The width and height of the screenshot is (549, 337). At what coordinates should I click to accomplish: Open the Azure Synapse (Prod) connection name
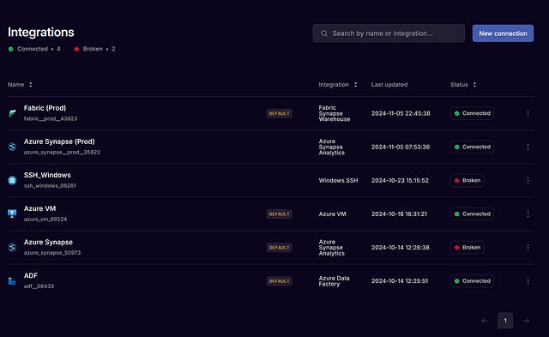[x=59, y=141]
